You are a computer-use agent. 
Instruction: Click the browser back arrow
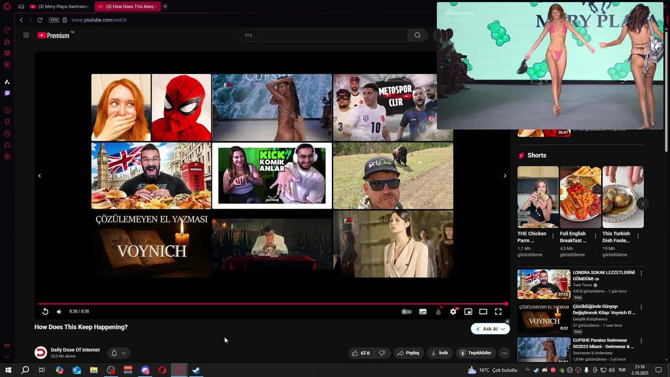pyautogui.click(x=21, y=20)
